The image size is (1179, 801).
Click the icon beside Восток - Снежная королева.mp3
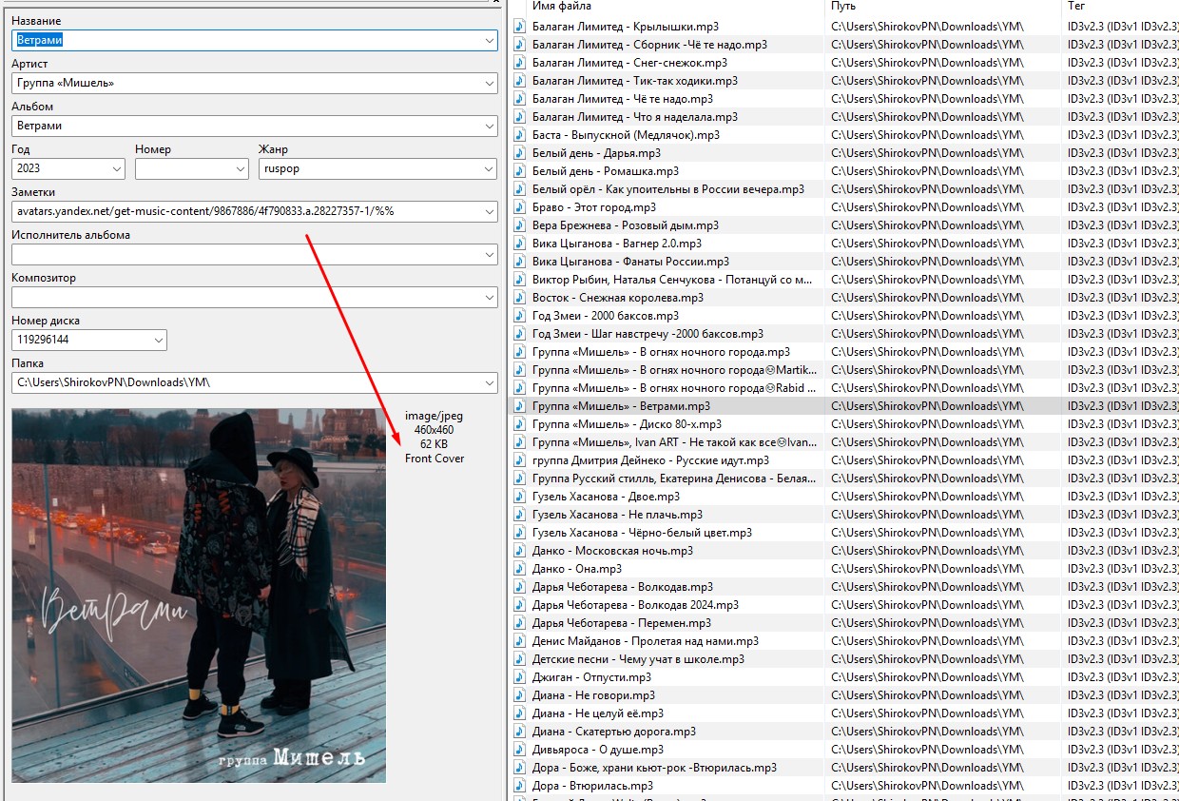coord(519,298)
